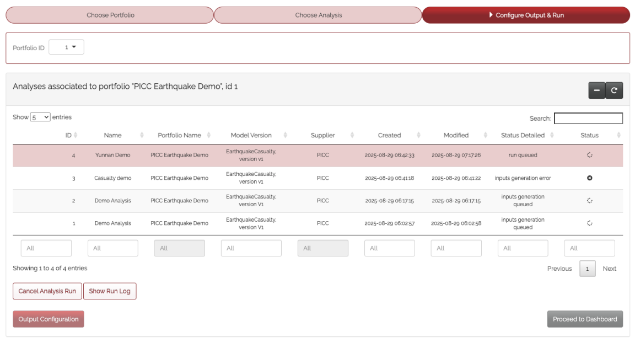Screen dimensions: 635x343
Task: Select Configure Output & Run step
Action: (x=526, y=15)
